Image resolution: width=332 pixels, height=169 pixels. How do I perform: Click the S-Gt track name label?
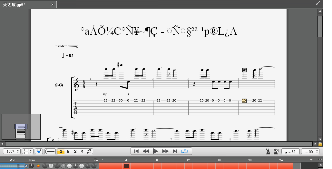tap(59, 85)
